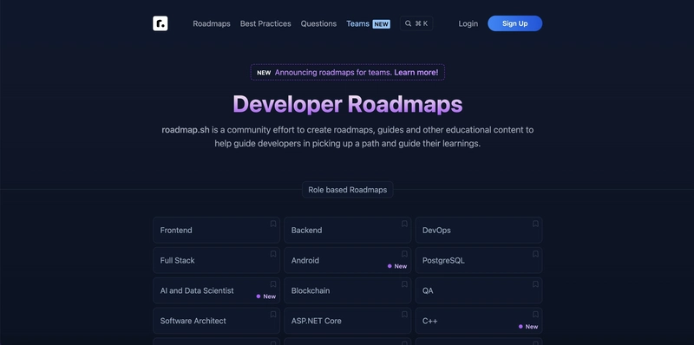Open the QA roadmap card
This screenshot has width=694, height=345.
coord(479,290)
